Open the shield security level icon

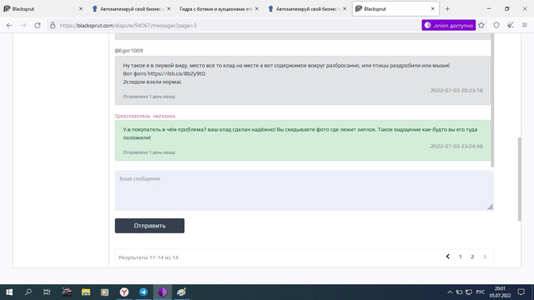tap(496, 25)
